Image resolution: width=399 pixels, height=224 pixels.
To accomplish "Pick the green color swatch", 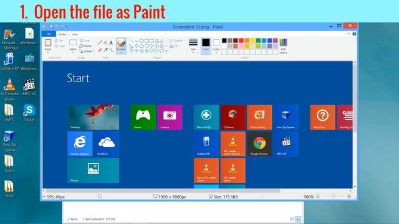I will tap(258, 40).
